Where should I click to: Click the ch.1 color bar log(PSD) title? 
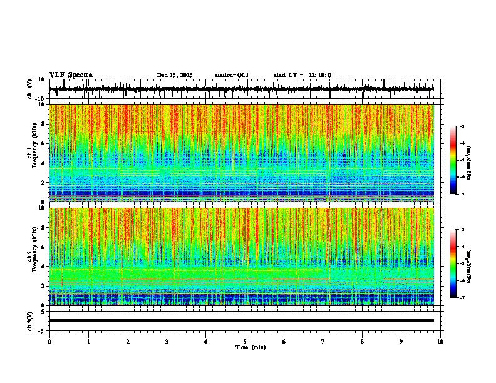[x=469, y=163]
